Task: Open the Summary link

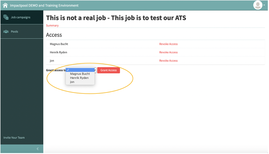Action: (52, 25)
